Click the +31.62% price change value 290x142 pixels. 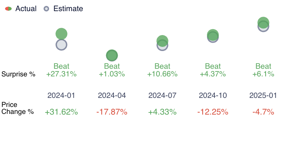(61, 112)
